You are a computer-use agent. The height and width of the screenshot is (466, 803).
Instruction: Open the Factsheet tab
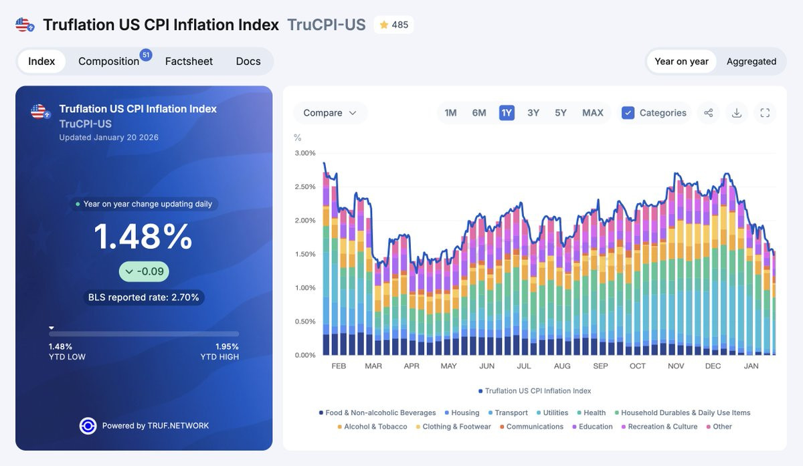189,62
